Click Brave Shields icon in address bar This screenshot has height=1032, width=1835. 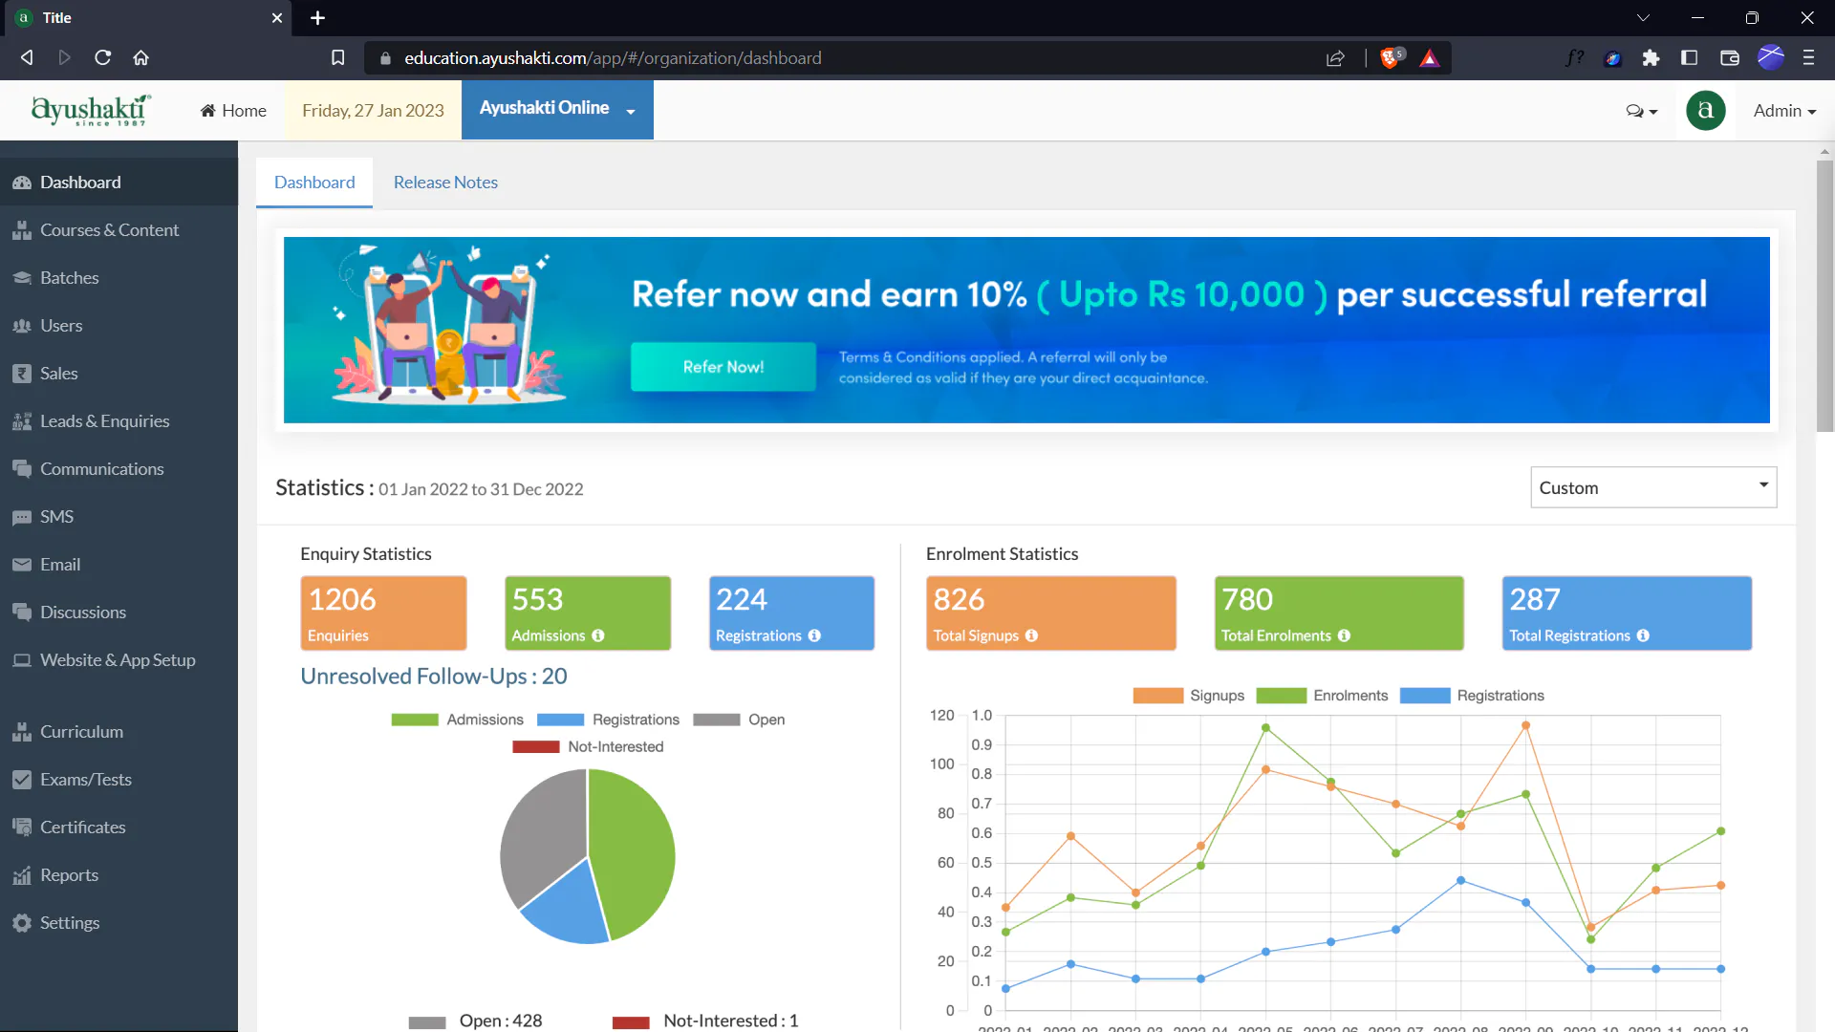(x=1391, y=58)
